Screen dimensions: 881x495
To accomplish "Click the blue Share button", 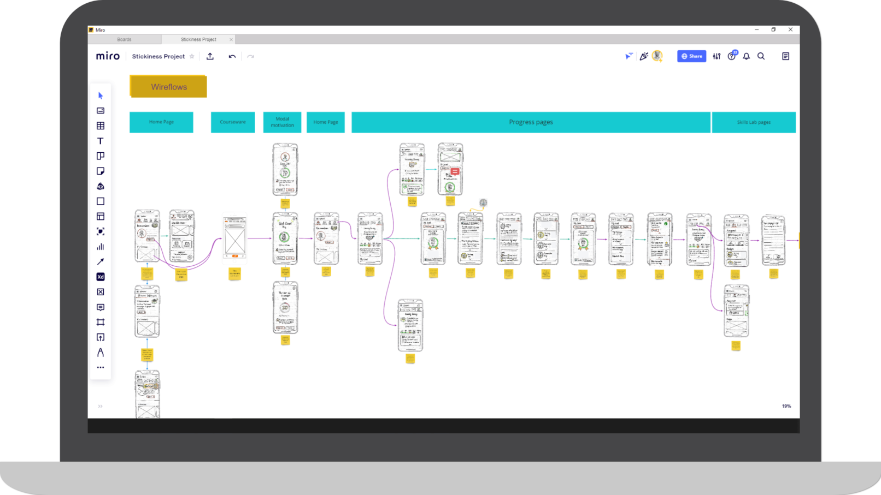I will pos(691,56).
